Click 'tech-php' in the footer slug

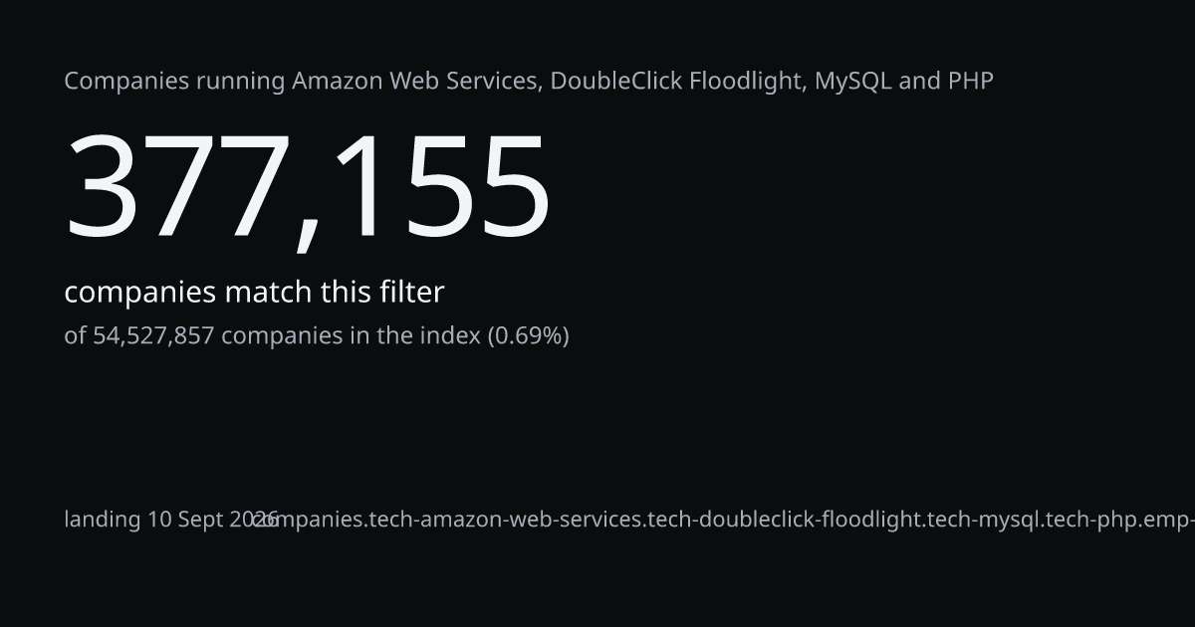[x=1092, y=520]
